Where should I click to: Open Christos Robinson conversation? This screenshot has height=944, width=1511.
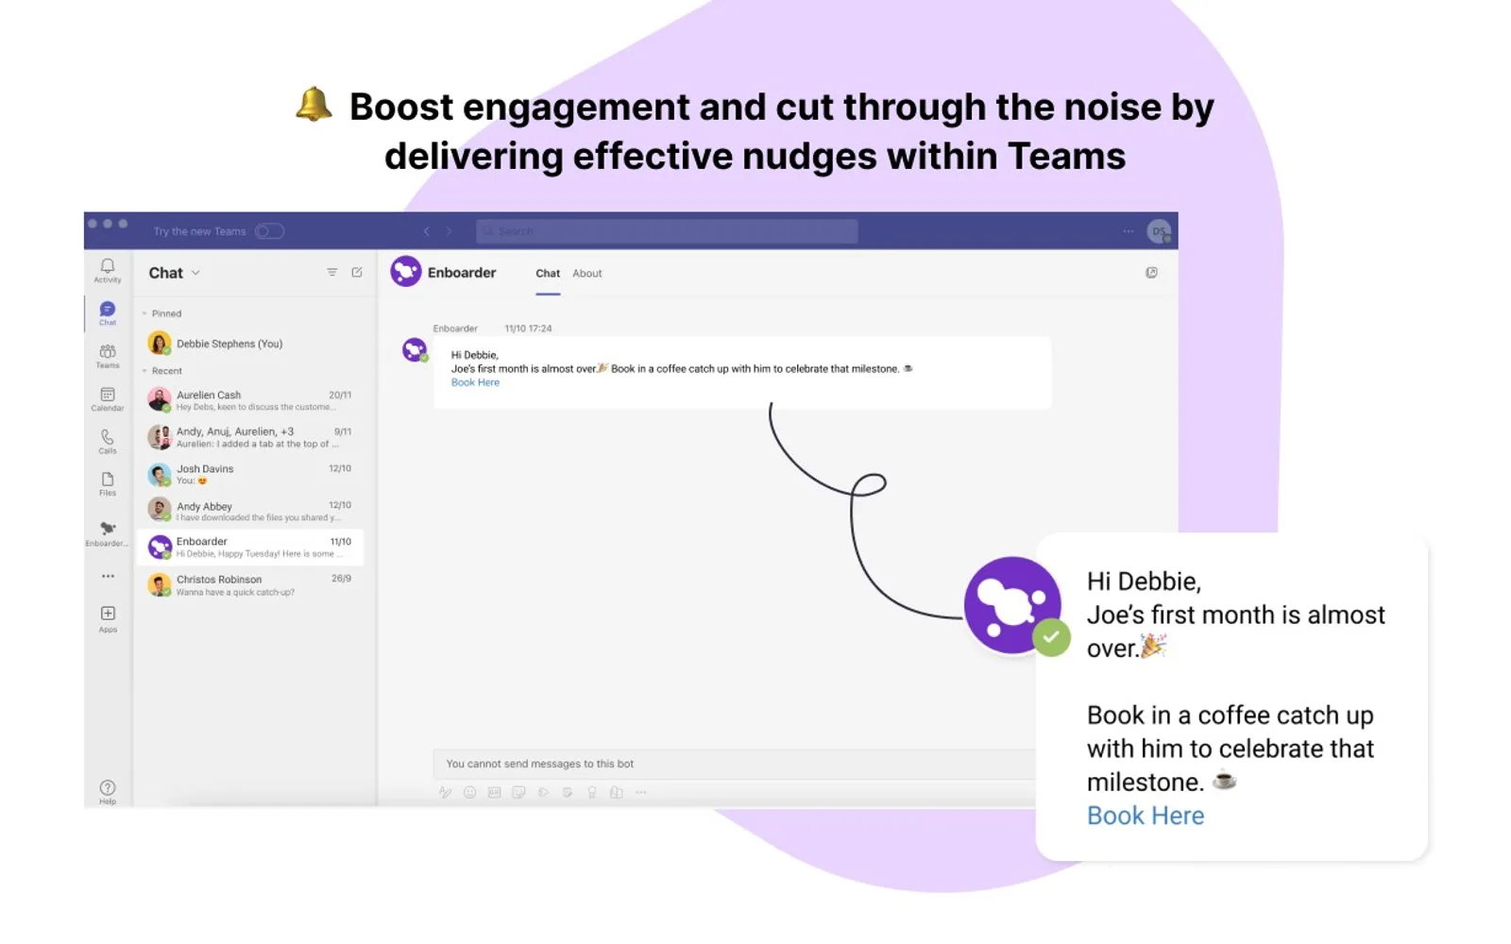coord(250,585)
